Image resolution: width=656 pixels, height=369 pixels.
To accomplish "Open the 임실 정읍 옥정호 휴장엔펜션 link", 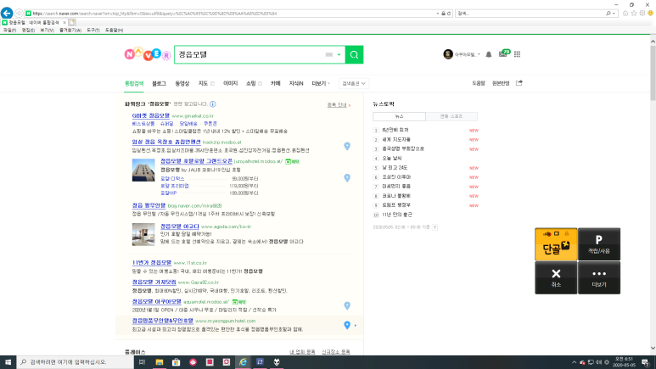I will point(166,143).
